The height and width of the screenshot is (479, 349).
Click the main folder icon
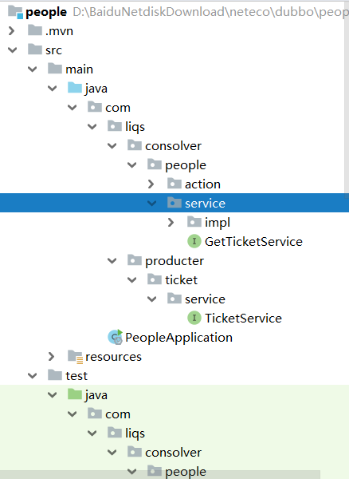55,69
